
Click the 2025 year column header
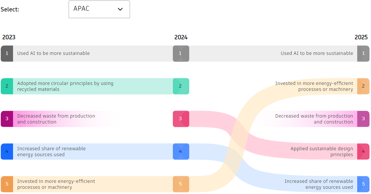[x=361, y=37]
